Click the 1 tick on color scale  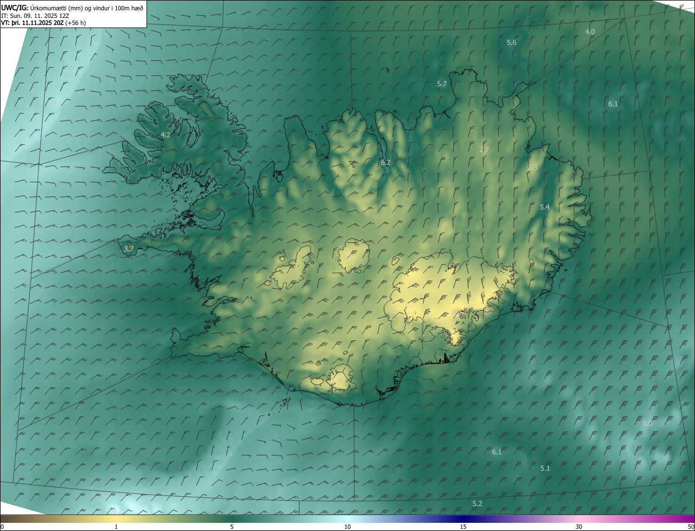[x=116, y=527]
